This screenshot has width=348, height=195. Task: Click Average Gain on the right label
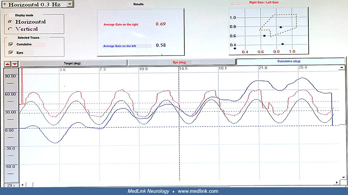tap(121, 25)
